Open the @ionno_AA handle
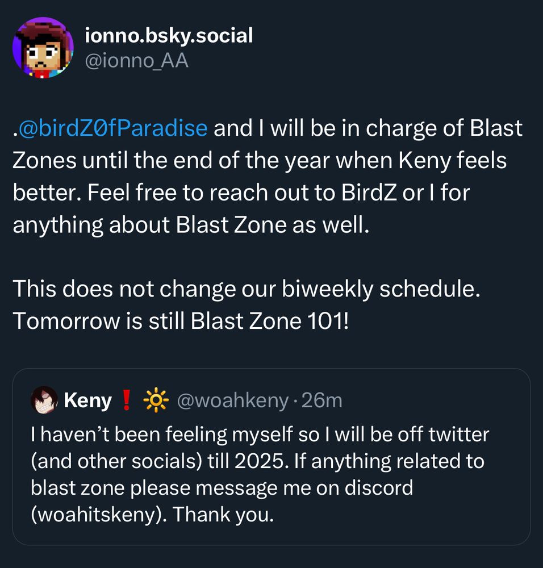This screenshot has width=543, height=568. click(136, 60)
